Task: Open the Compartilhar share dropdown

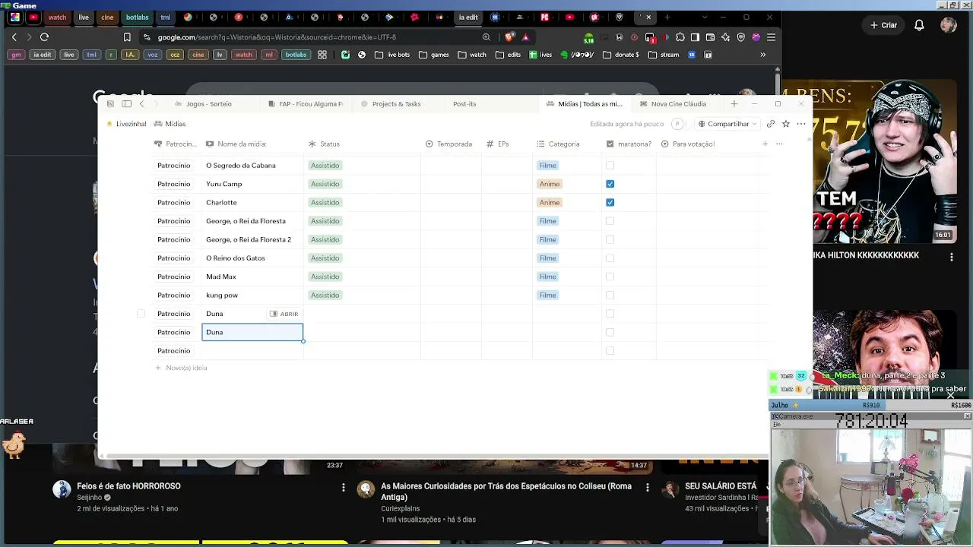Action: tap(727, 124)
